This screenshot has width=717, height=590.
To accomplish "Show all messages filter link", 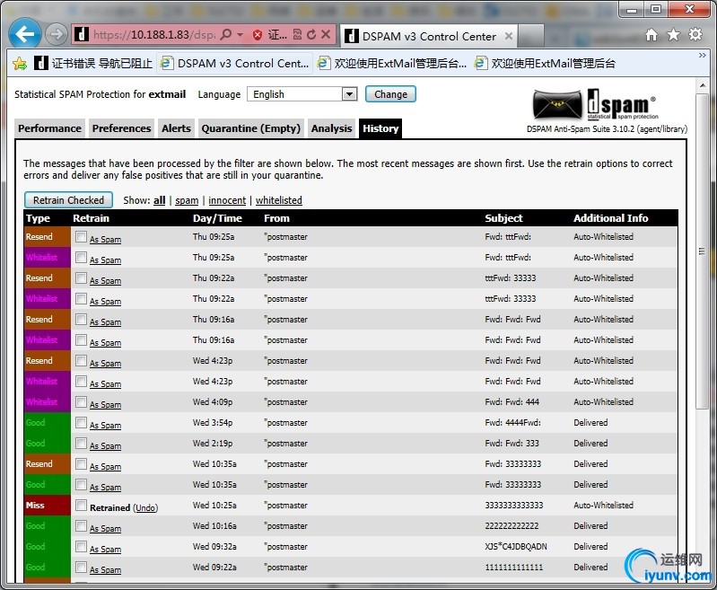I will point(159,200).
